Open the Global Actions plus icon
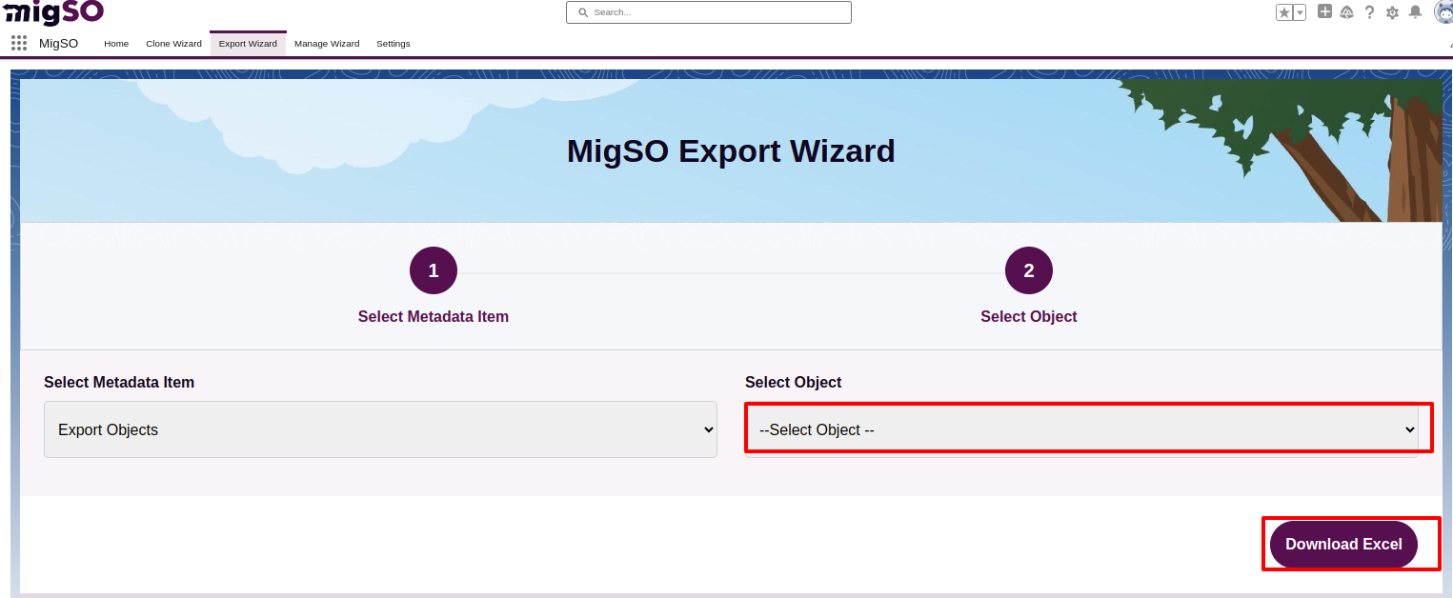Viewport: 1453px width, 598px height. click(x=1324, y=11)
